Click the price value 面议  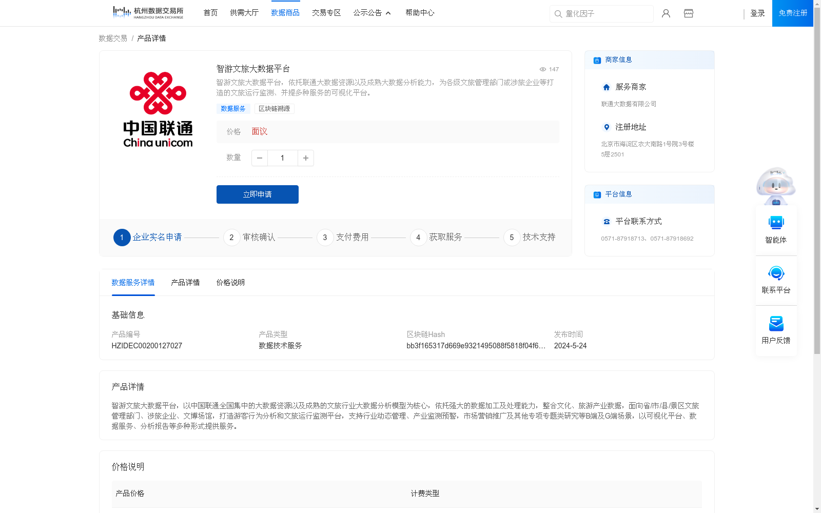pos(260,132)
